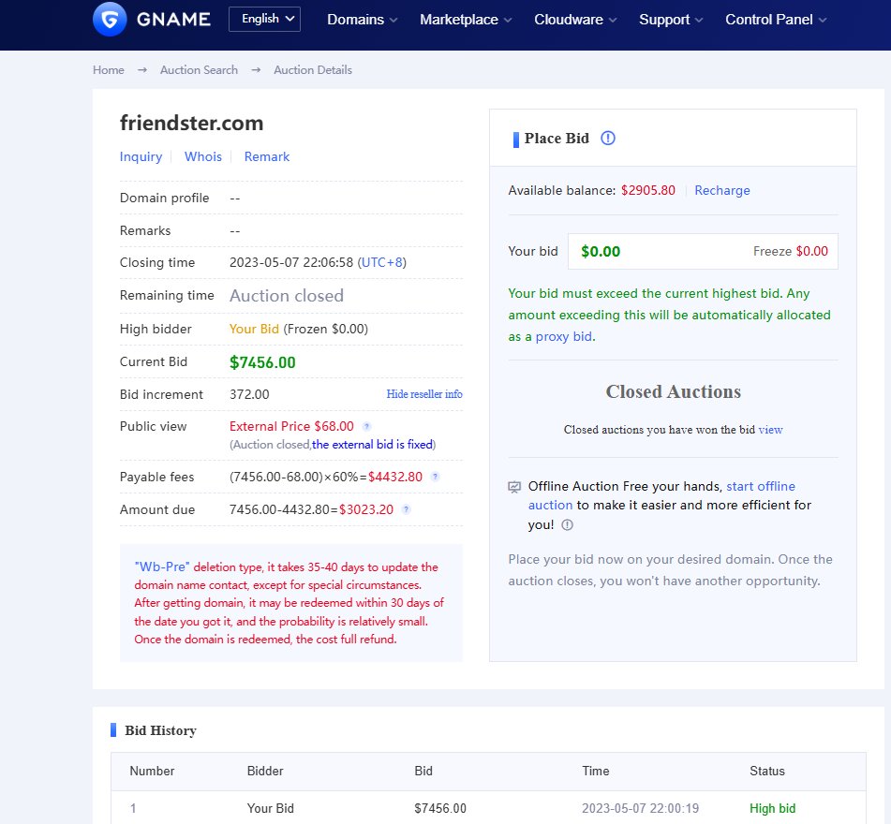Screen dimensions: 891x824
Task: Open the Support menu
Action: click(x=670, y=20)
